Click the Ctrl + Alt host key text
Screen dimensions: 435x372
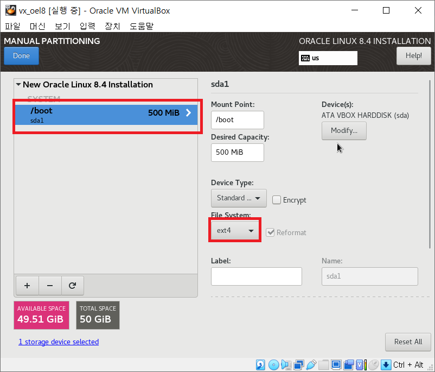408,365
